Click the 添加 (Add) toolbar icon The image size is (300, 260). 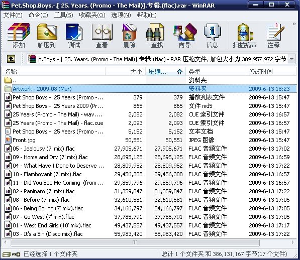pyautogui.click(x=19, y=36)
